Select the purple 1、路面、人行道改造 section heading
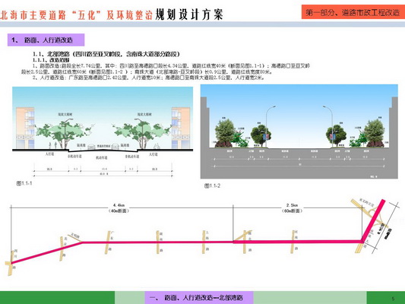Image resolution: width=405 pixels, height=304 pixels. (x=46, y=40)
